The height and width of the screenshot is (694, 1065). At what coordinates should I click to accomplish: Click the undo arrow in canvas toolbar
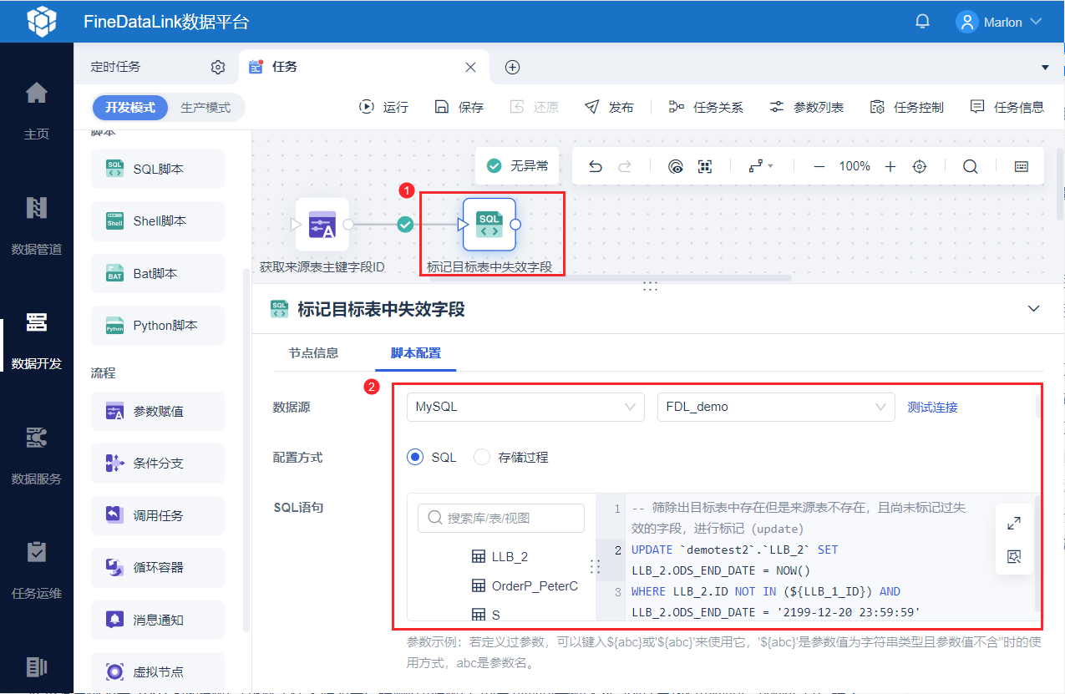coord(596,166)
